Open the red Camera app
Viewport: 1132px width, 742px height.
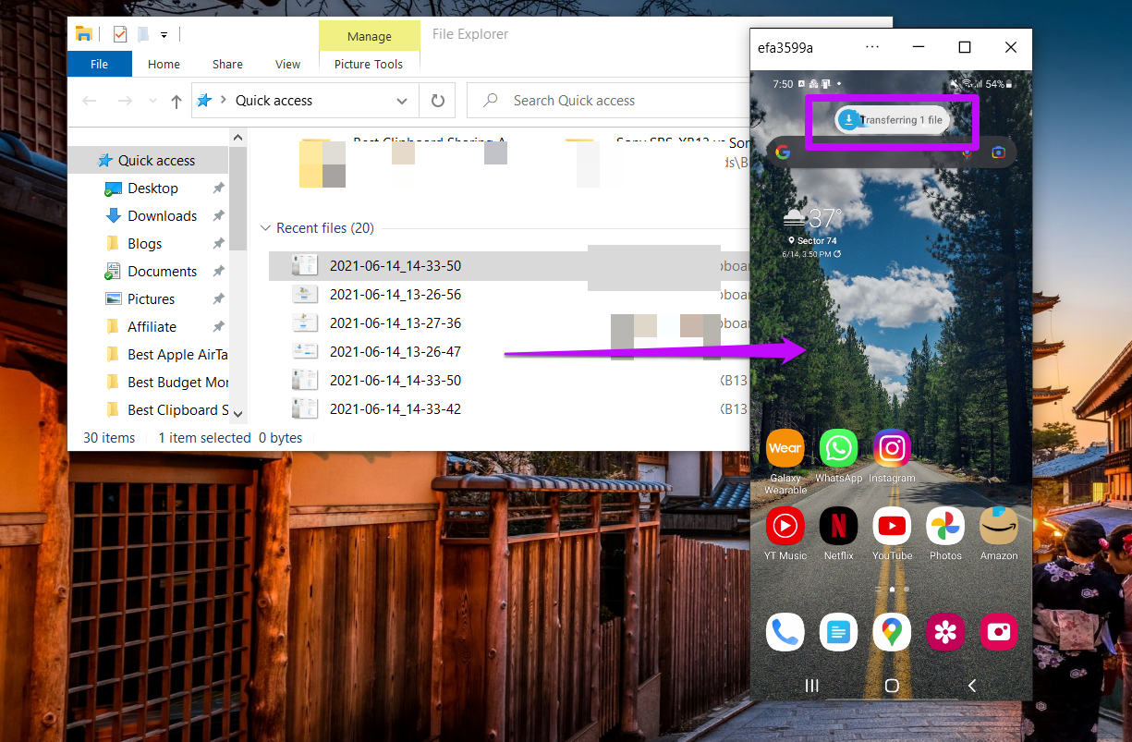pos(999,632)
